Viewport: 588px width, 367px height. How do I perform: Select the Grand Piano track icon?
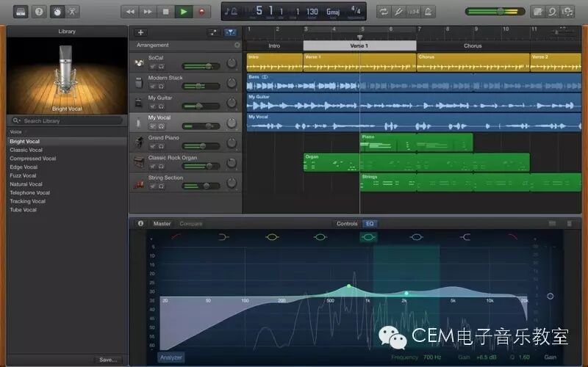tap(139, 142)
